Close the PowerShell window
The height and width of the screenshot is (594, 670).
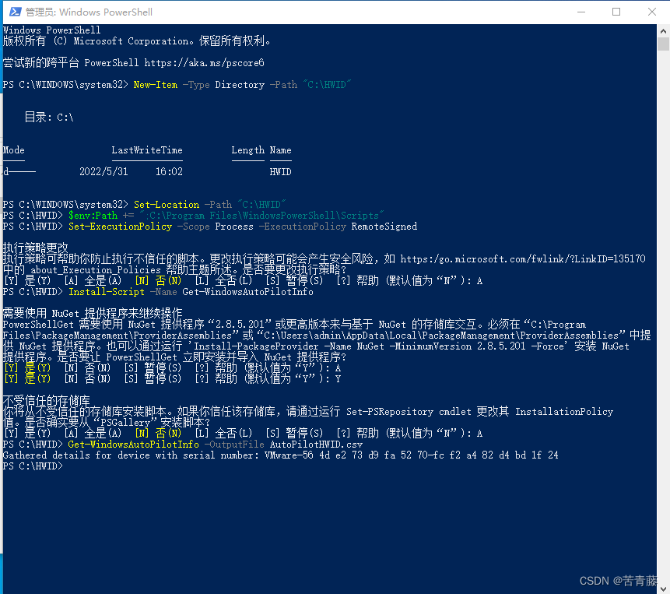651,12
